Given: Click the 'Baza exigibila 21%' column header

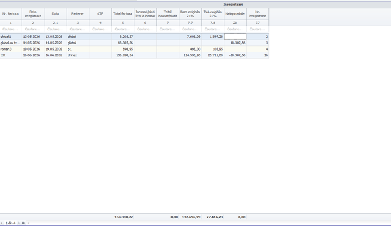Looking at the screenshot, I should pos(190,14).
